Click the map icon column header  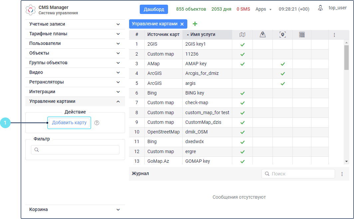(x=242, y=35)
